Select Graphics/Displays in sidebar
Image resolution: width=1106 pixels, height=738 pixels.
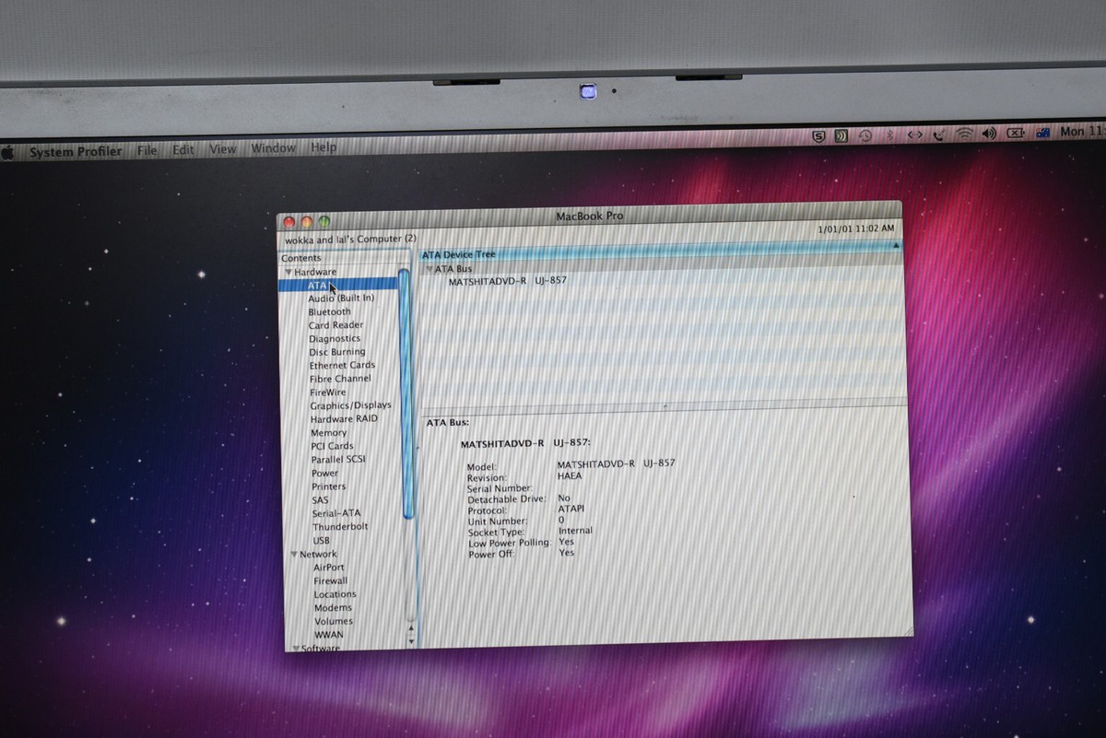pyautogui.click(x=350, y=405)
